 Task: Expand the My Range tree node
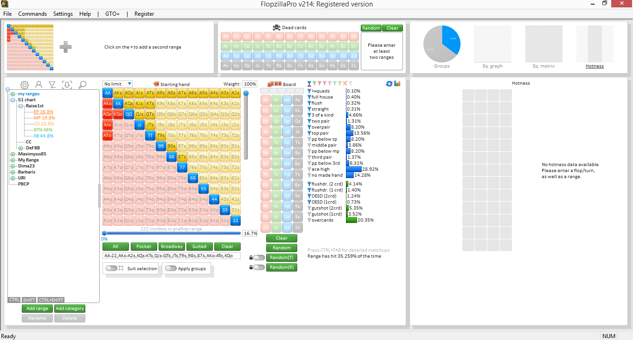[13, 160]
